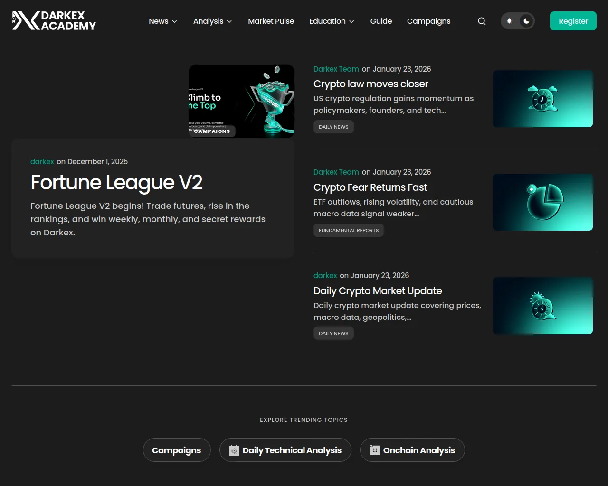Image resolution: width=608 pixels, height=486 pixels.
Task: Open the Darkex Academy logo home link
Action: click(54, 21)
